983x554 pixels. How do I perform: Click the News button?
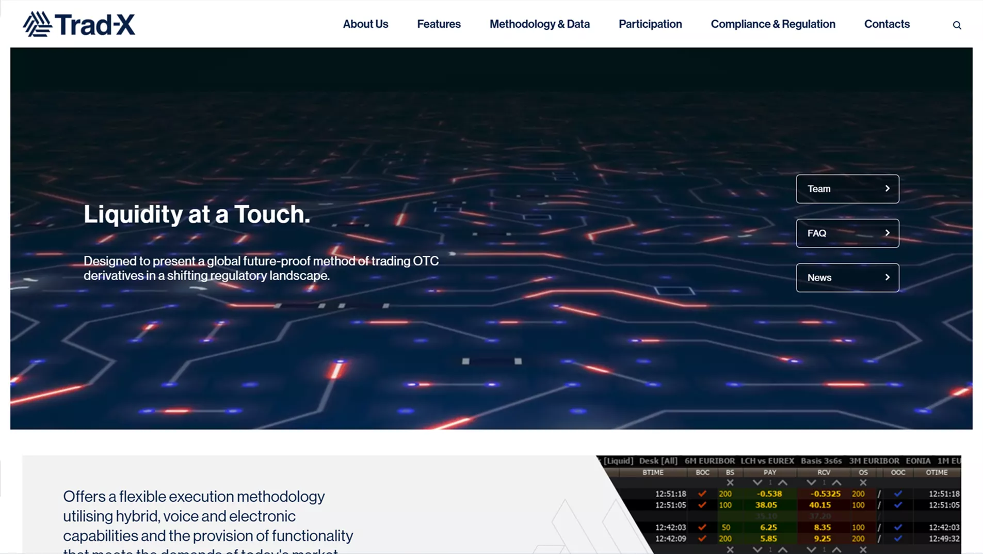coord(847,278)
